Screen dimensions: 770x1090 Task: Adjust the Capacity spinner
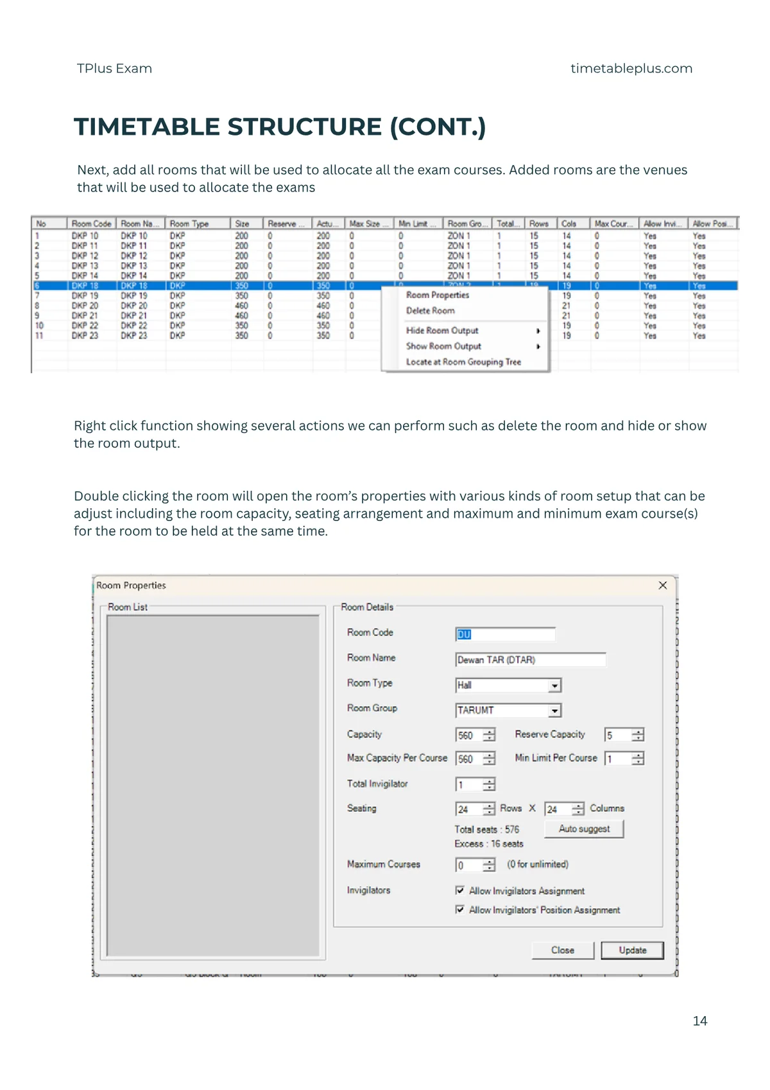[x=490, y=735]
